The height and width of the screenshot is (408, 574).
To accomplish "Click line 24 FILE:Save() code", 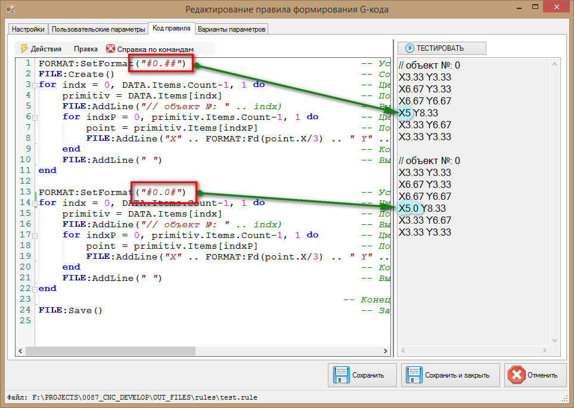I will [x=71, y=310].
